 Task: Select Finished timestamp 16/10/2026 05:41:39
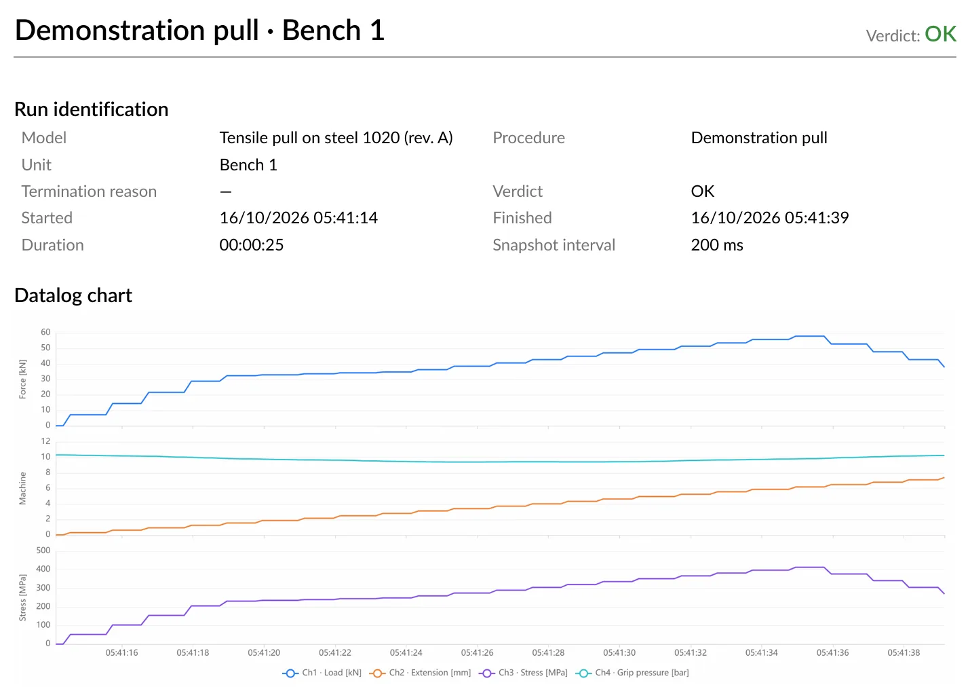[x=770, y=218]
